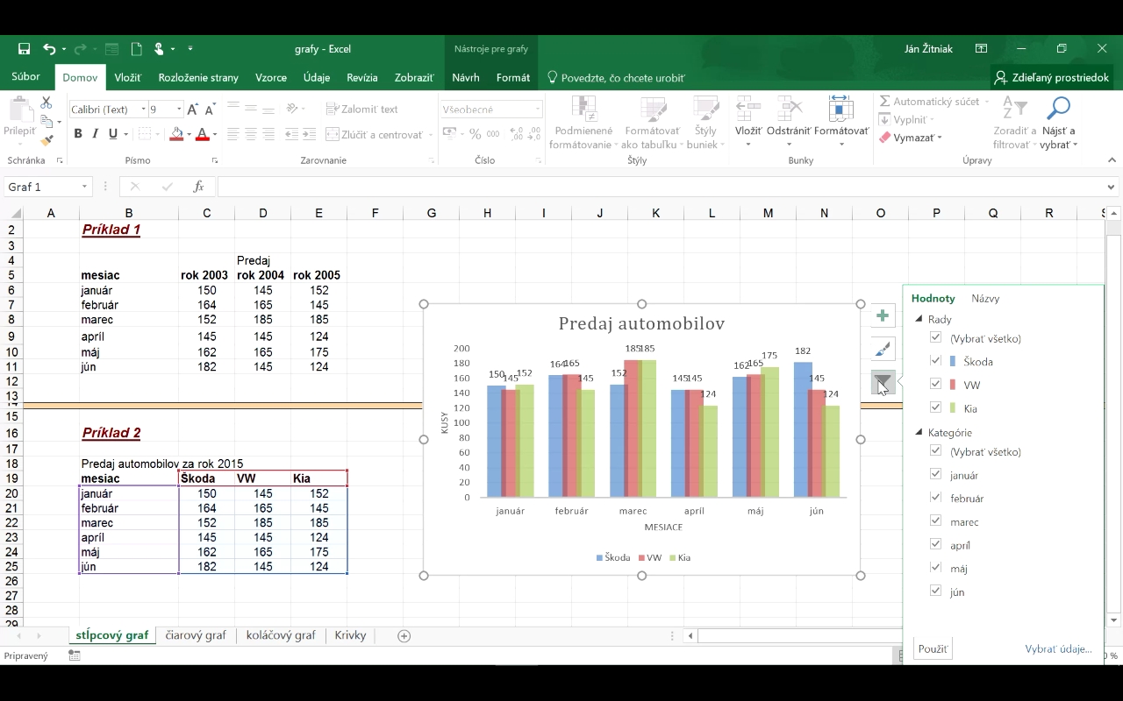
Task: Apply italic formatting
Action: pos(95,134)
